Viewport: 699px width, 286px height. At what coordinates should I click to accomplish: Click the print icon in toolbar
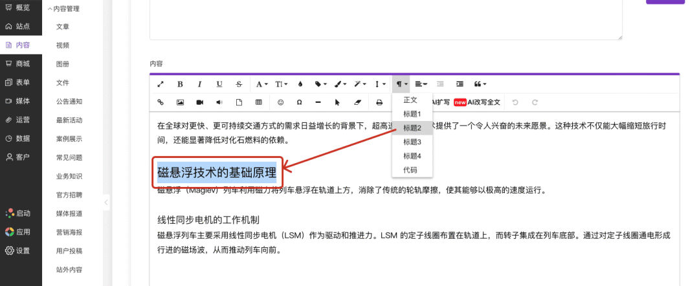(x=379, y=102)
